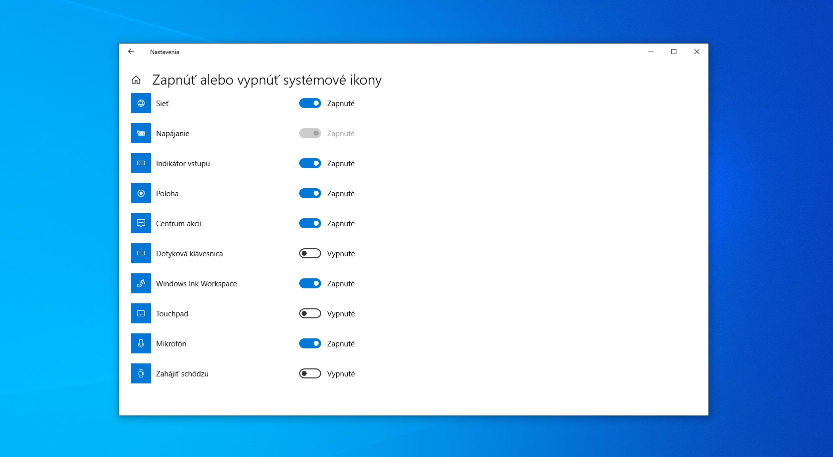Image resolution: width=833 pixels, height=457 pixels.
Task: Click the Windows Ink Workspace pen icon
Action: click(x=141, y=283)
